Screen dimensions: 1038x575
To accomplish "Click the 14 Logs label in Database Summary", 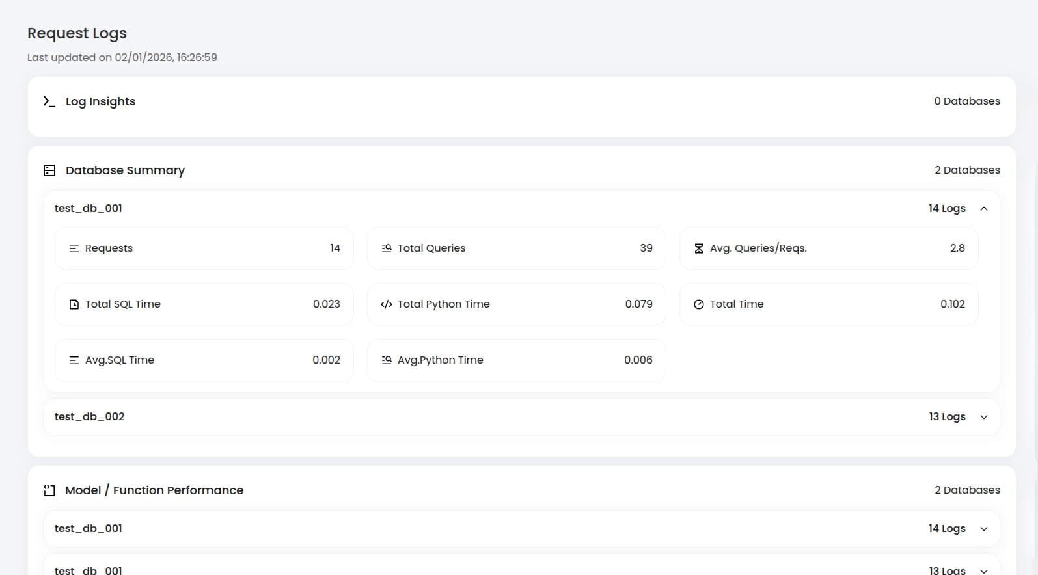I will (x=947, y=209).
